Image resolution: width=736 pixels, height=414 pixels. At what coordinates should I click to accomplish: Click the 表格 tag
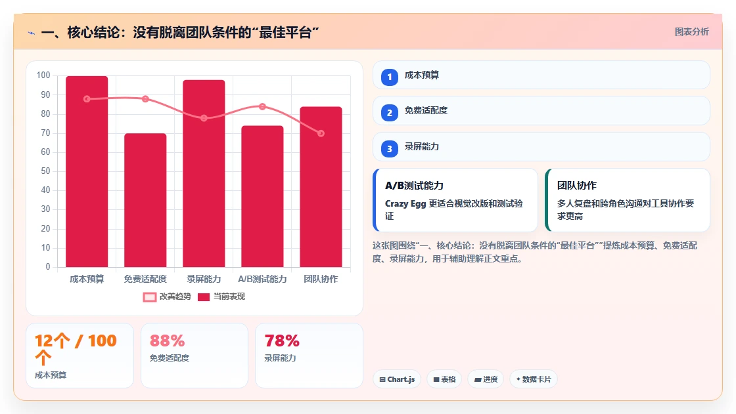pos(444,379)
